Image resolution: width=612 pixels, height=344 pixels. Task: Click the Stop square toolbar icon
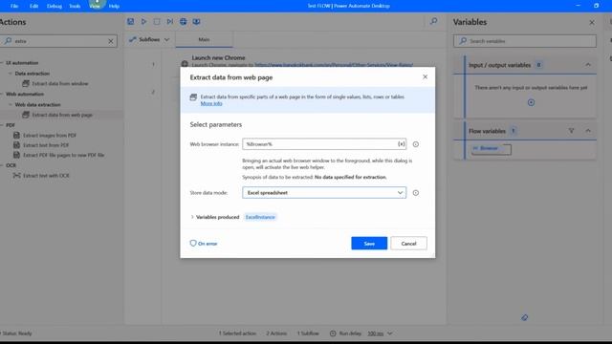tap(157, 21)
